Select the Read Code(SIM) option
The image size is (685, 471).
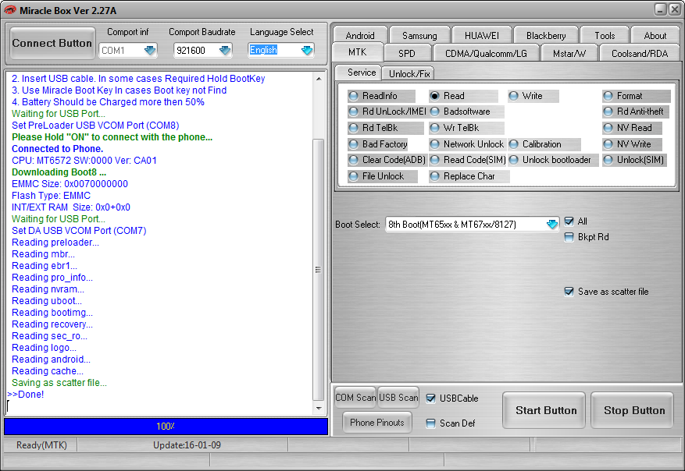467,160
